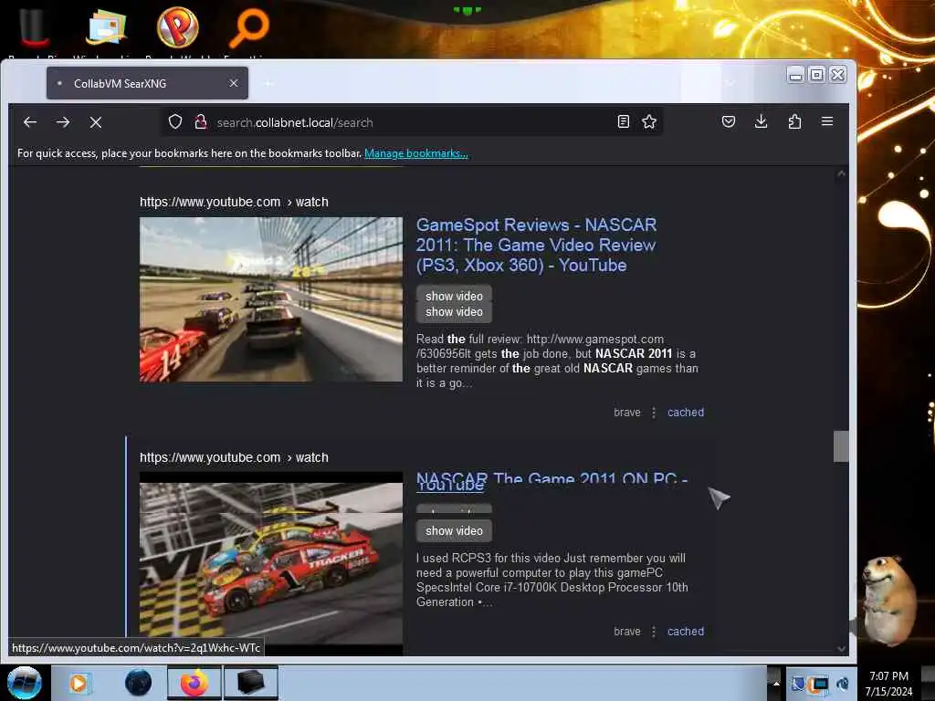Switch to Firefox in the taskbar
Screen dimensions: 935x701
(x=194, y=683)
